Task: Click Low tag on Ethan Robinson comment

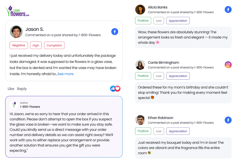Action: (x=159, y=131)
